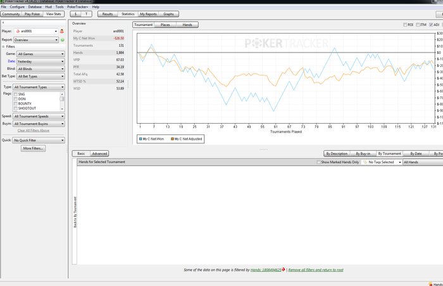
Task: Switch to the Advanced tab
Action: click(99, 153)
